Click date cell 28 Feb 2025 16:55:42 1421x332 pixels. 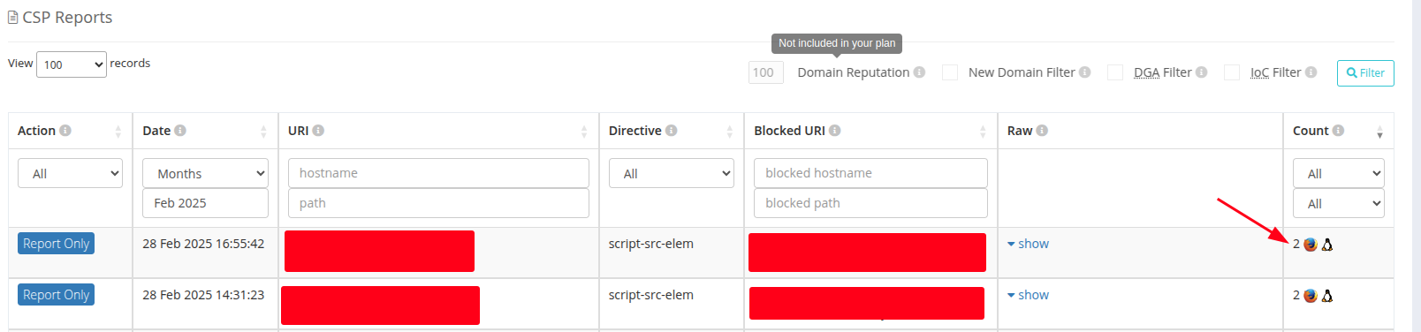point(203,244)
